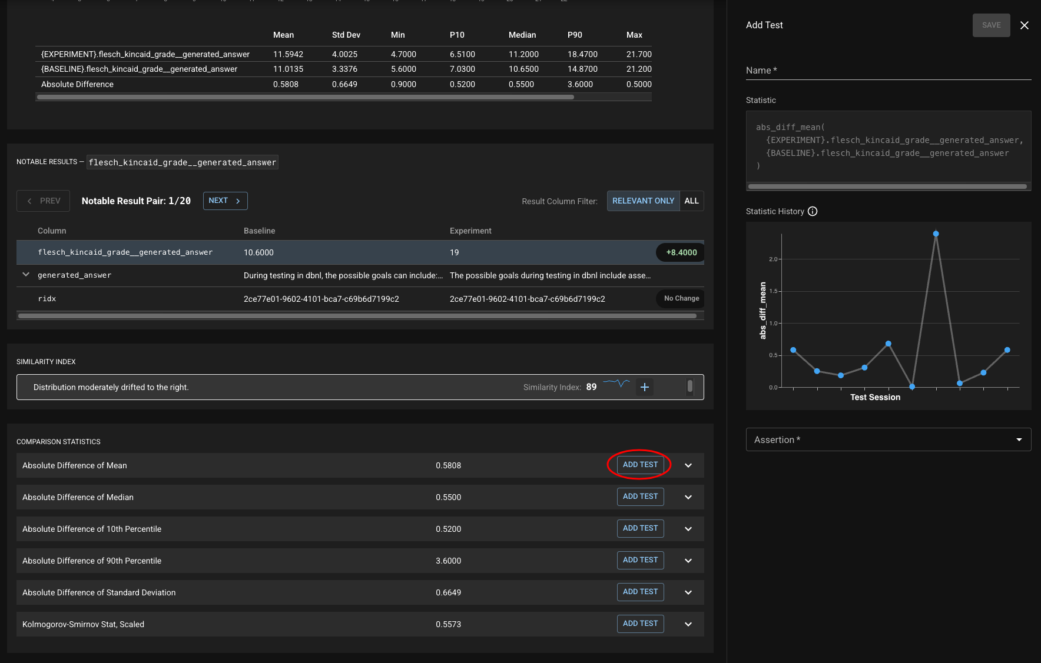Expand the generated_answer row chevron

26,275
